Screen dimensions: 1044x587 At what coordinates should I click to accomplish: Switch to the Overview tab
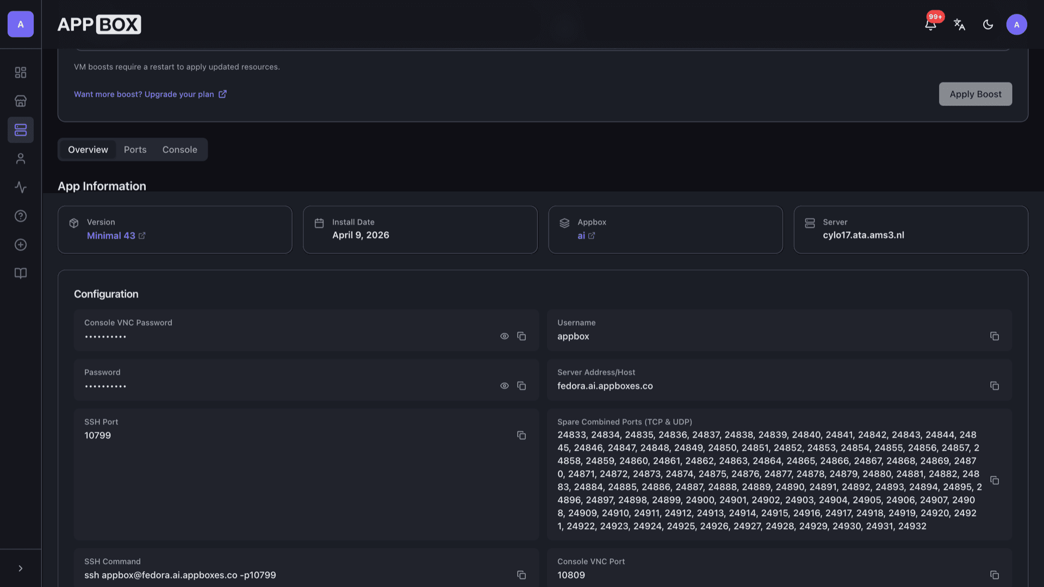pyautogui.click(x=88, y=150)
